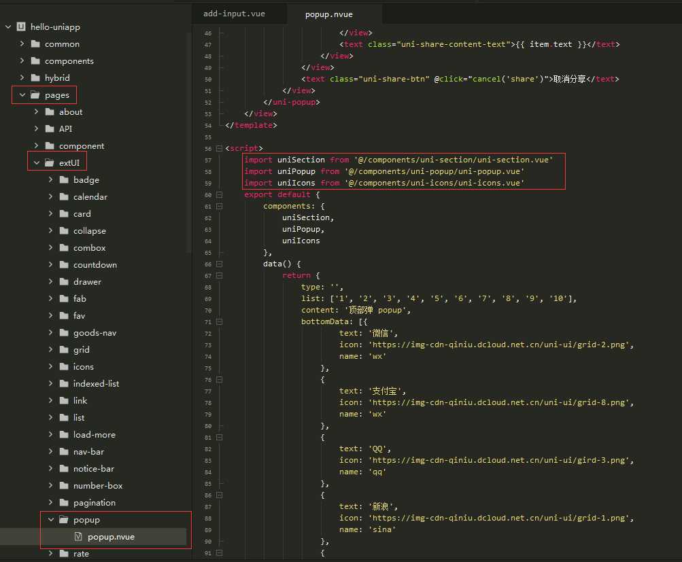Fold the data() function at line 66
The height and width of the screenshot is (562, 682).
click(x=219, y=264)
